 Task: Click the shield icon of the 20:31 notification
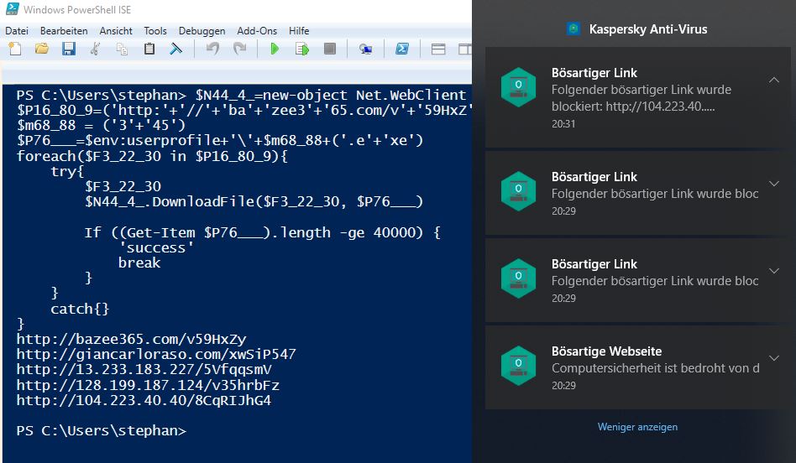(518, 87)
